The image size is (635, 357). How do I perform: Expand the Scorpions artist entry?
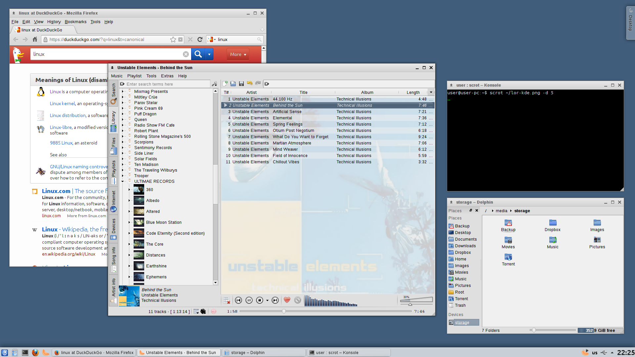coord(123,142)
